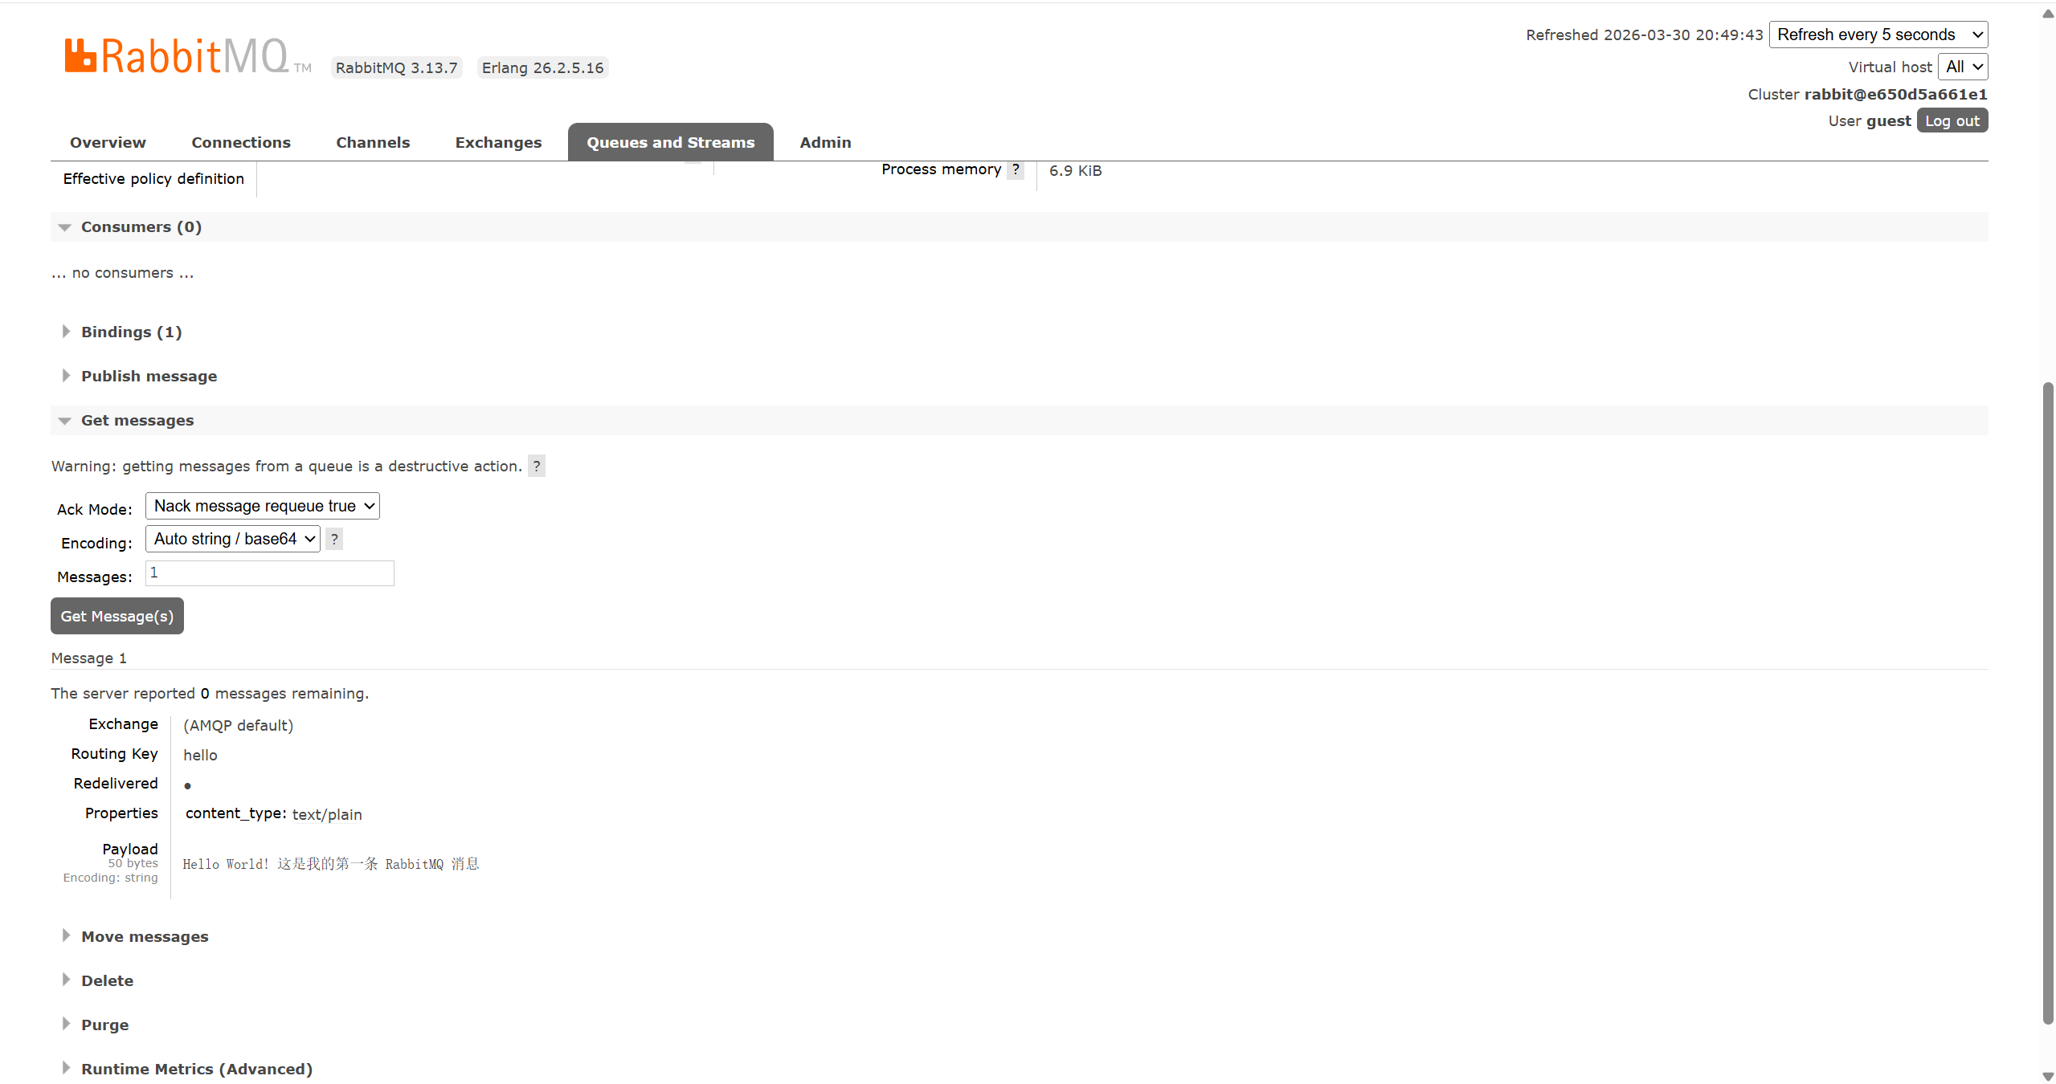
Task: Click the Redelivered bullet indicator
Action: [x=187, y=785]
